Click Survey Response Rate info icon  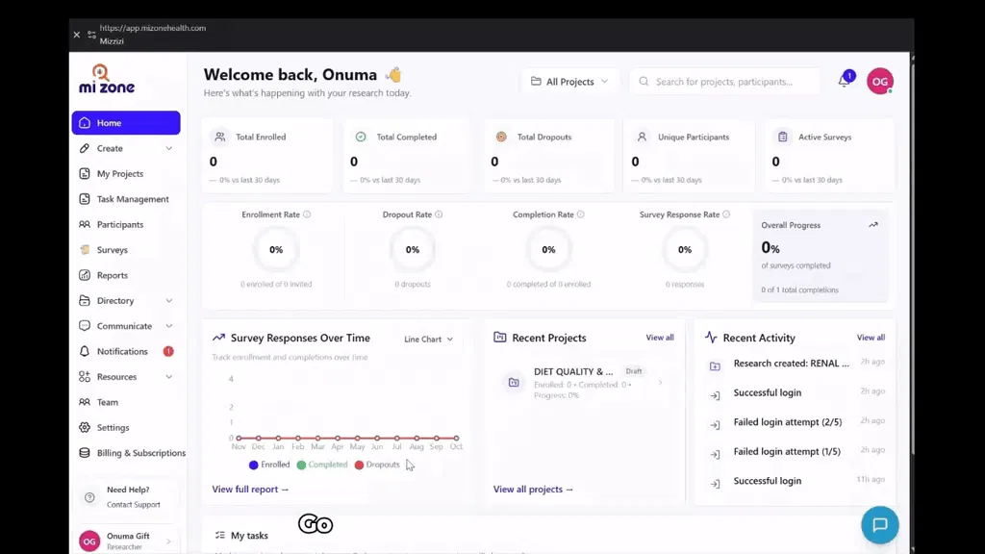point(727,214)
